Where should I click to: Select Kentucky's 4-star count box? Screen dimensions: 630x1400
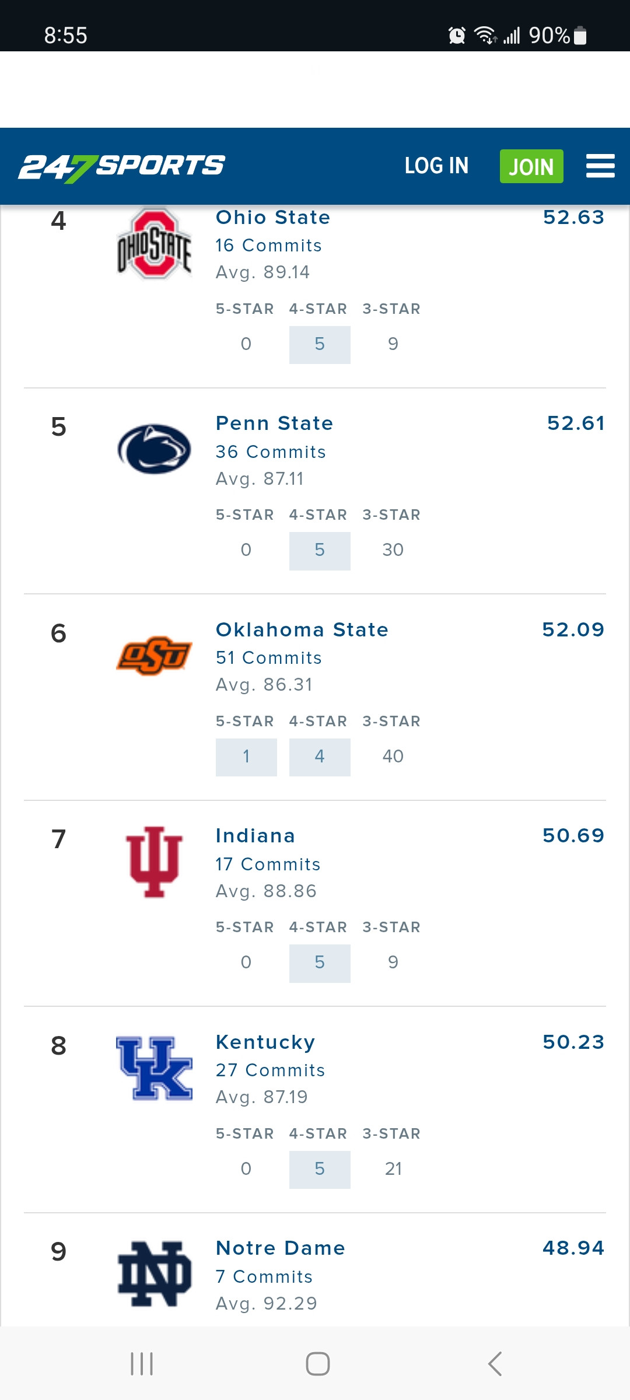pyautogui.click(x=320, y=1169)
